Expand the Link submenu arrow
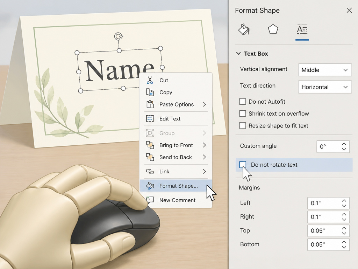Viewport: 358px width, 269px height. tap(204, 172)
